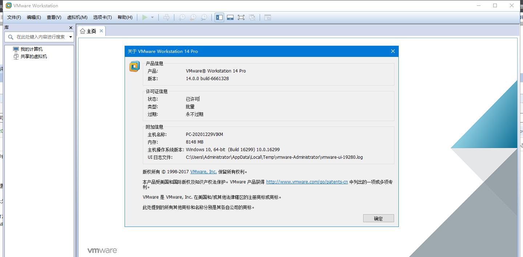Click the UI log file path text

(274, 157)
